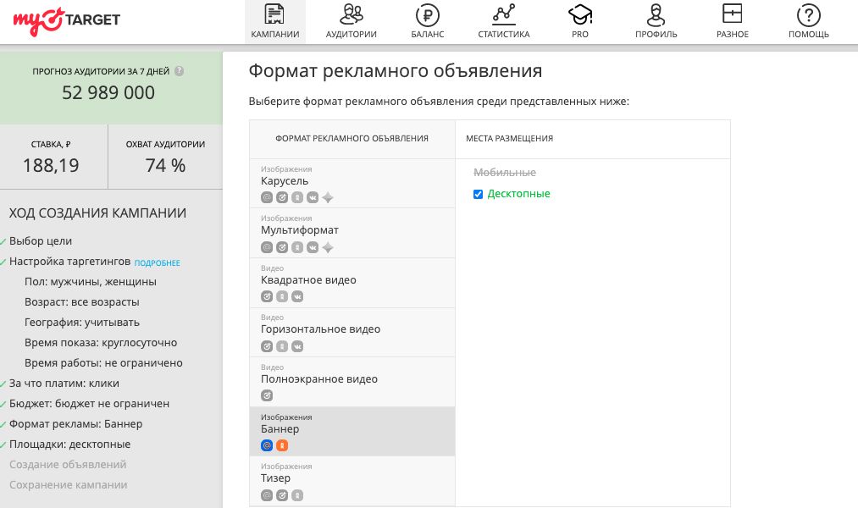Open the Помощь question mark icon

[809, 15]
